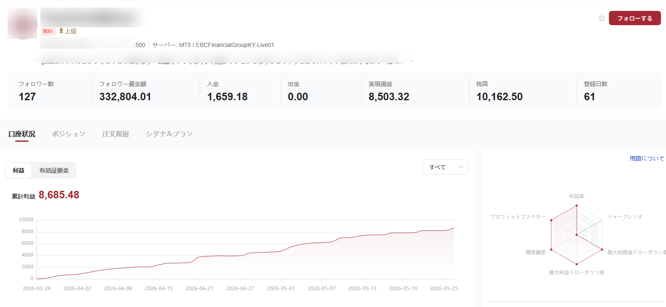The height and width of the screenshot is (307, 666).
Task: Open the ポジション tab
Action: click(69, 134)
